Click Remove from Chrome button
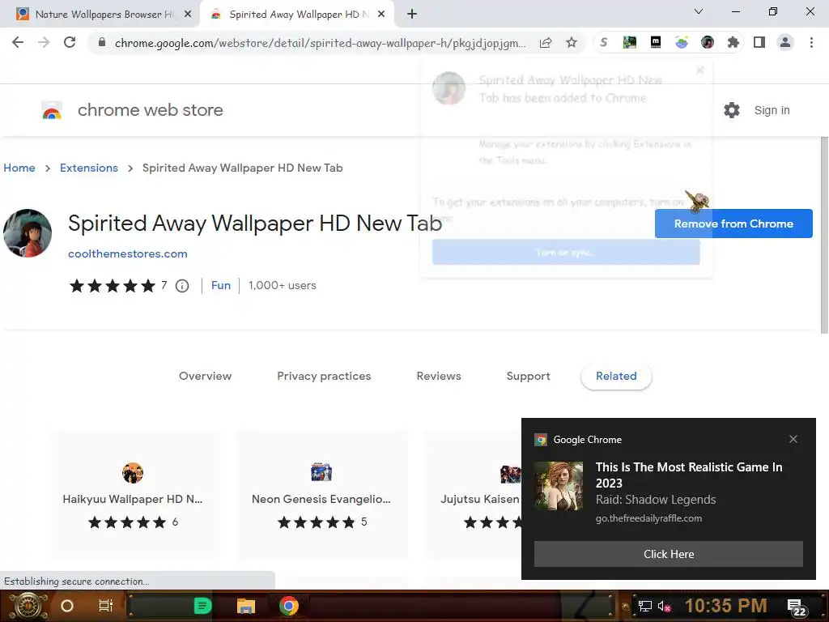 733,224
